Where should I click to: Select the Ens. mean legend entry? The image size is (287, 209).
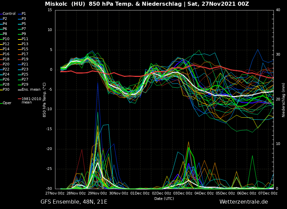[31, 90]
